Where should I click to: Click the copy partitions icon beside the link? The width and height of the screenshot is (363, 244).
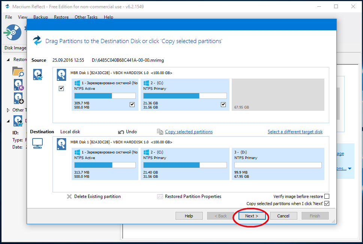(160, 132)
